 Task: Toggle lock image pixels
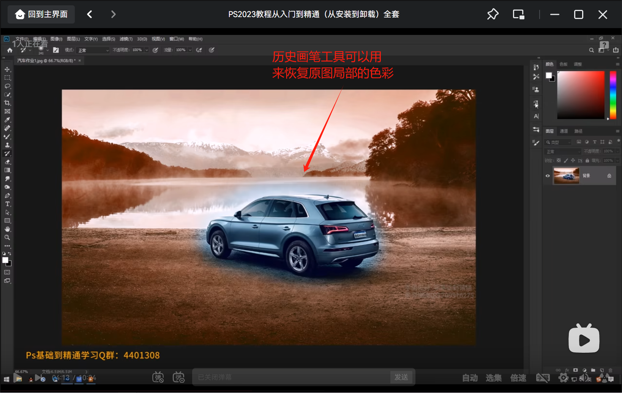[566, 161]
